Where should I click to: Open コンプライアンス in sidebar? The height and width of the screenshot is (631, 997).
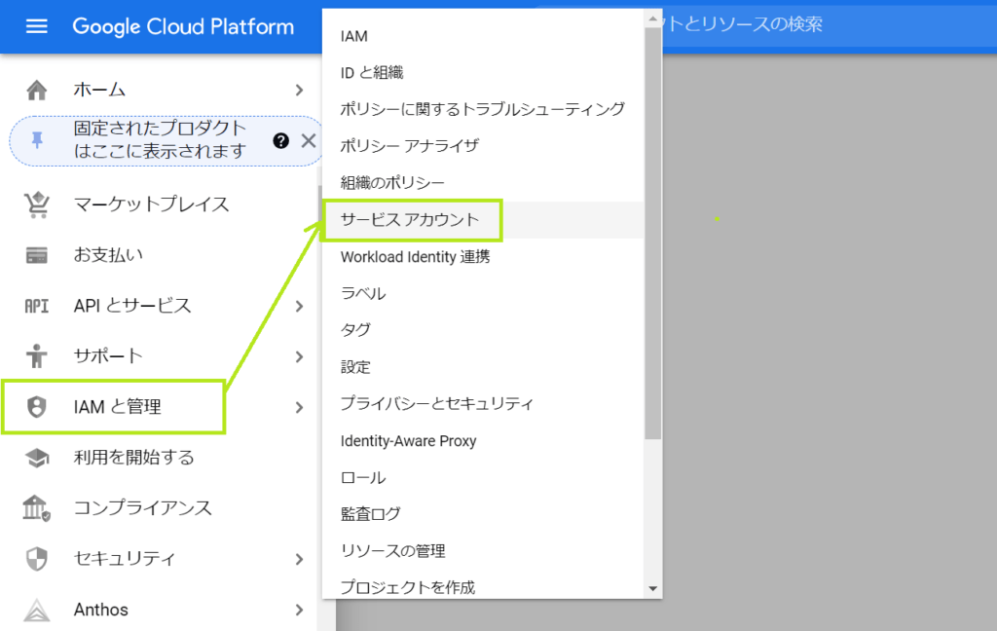coord(142,508)
